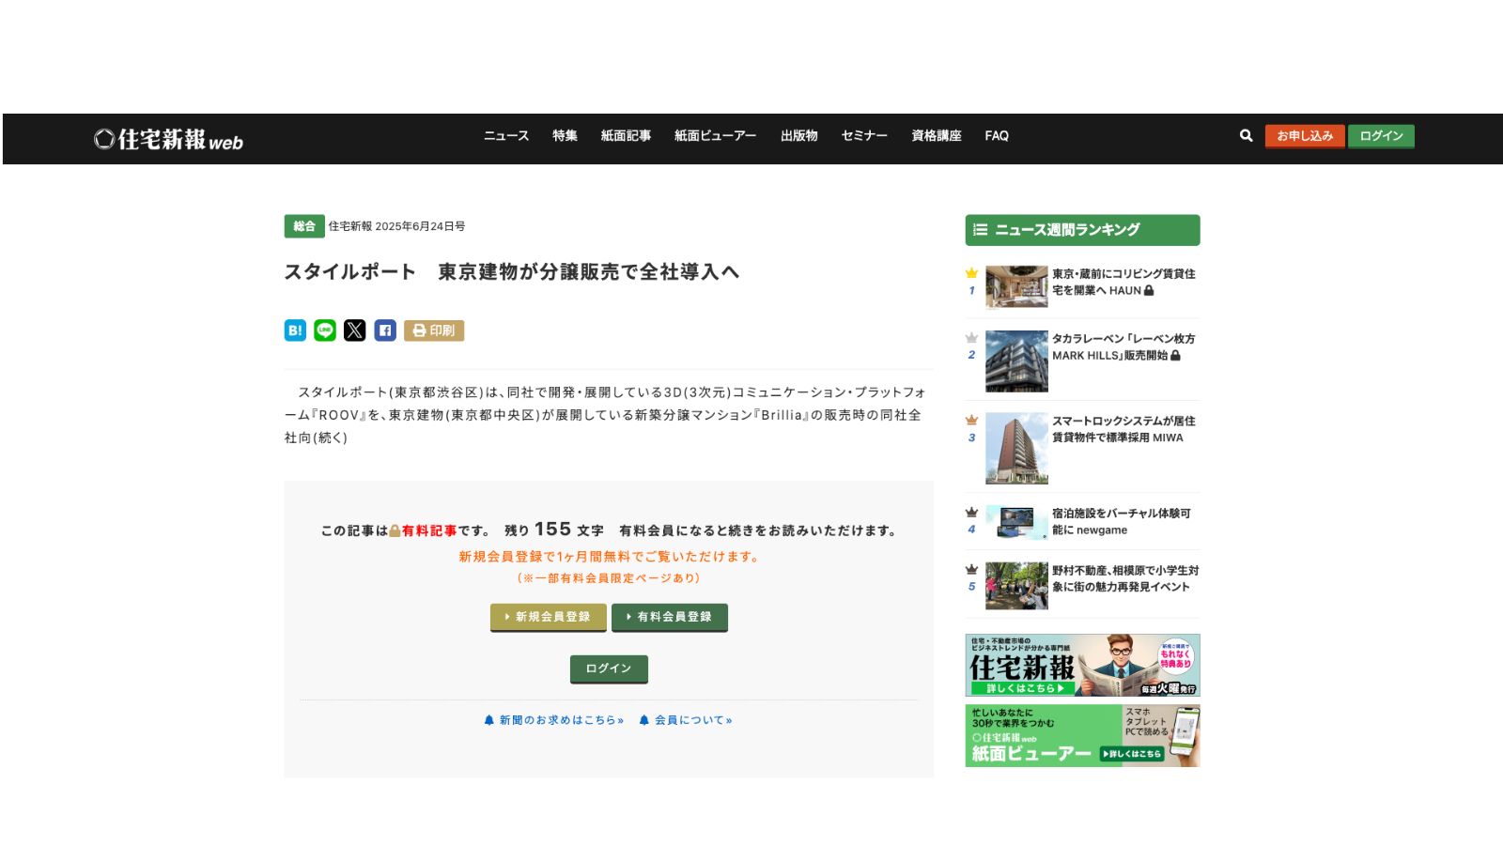Click the bronze crown rank 3 icon

click(971, 421)
